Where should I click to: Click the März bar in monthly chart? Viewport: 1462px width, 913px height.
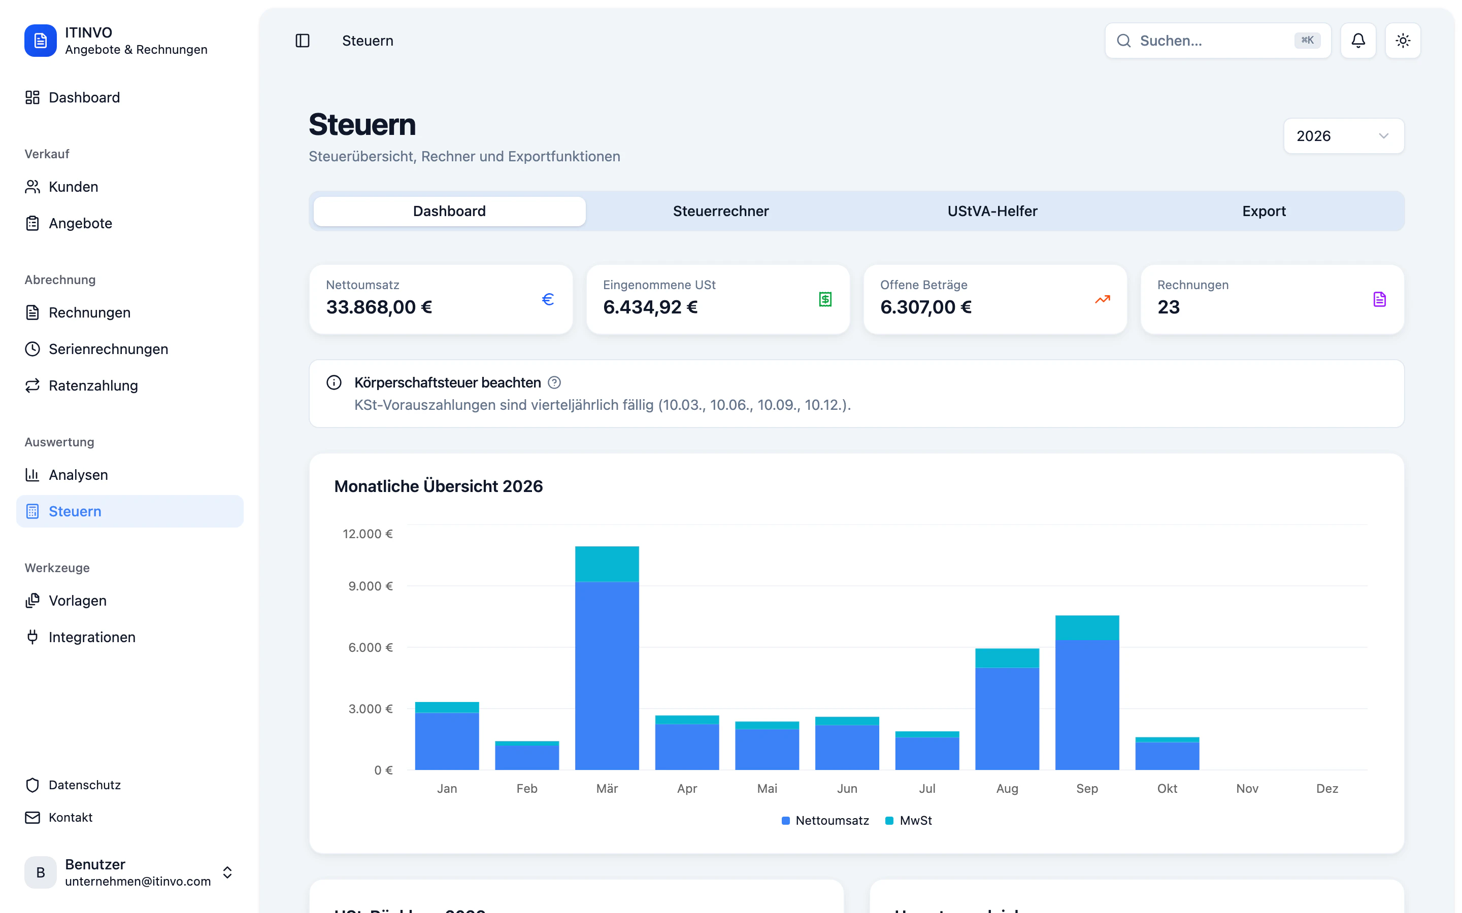pyautogui.click(x=607, y=658)
